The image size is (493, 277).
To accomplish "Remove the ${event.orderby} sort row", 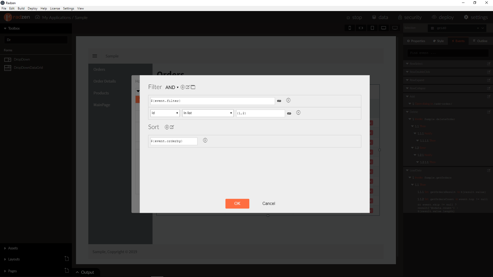I will point(205,140).
